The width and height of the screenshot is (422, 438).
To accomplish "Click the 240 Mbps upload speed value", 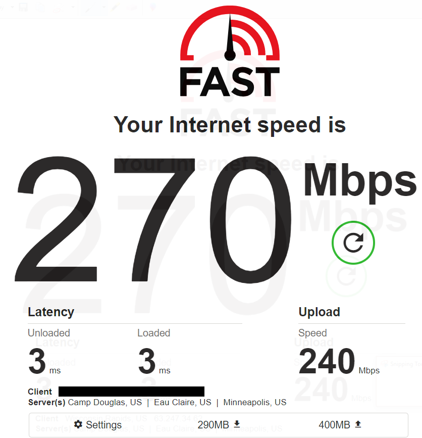I will point(339,361).
